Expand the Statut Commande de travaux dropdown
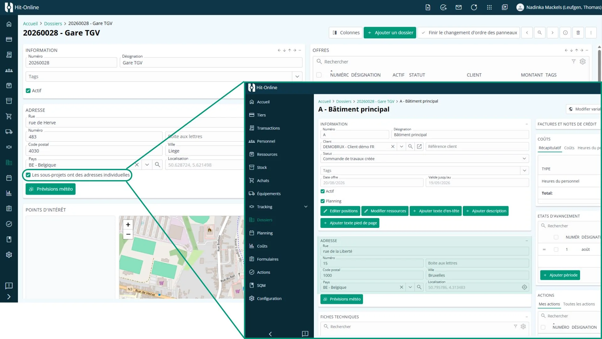Screen dimensions: 602x339 pos(524,159)
